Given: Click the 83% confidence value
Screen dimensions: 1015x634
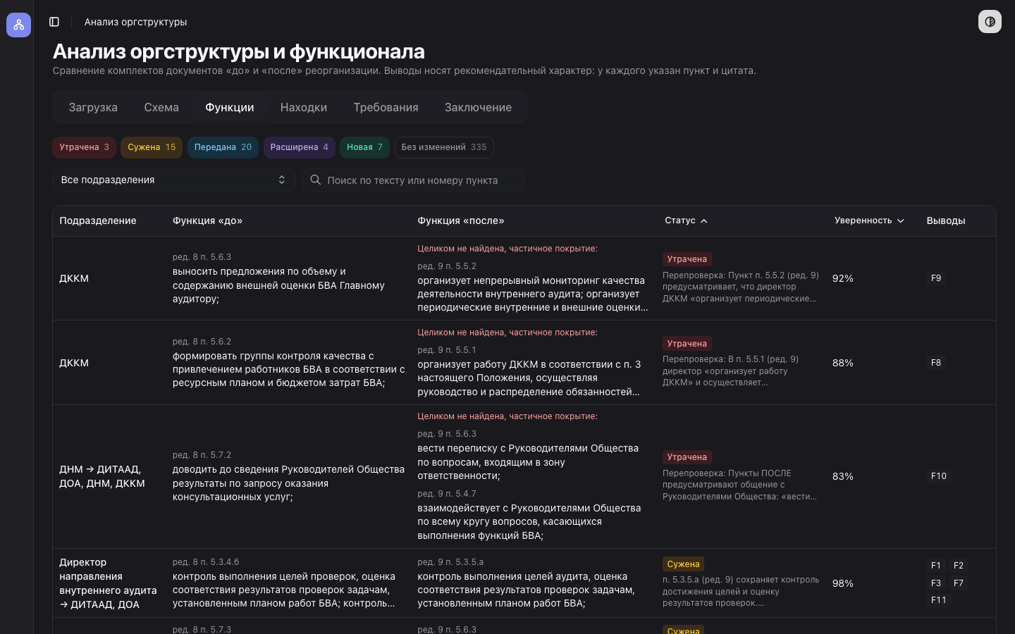Looking at the screenshot, I should (843, 476).
